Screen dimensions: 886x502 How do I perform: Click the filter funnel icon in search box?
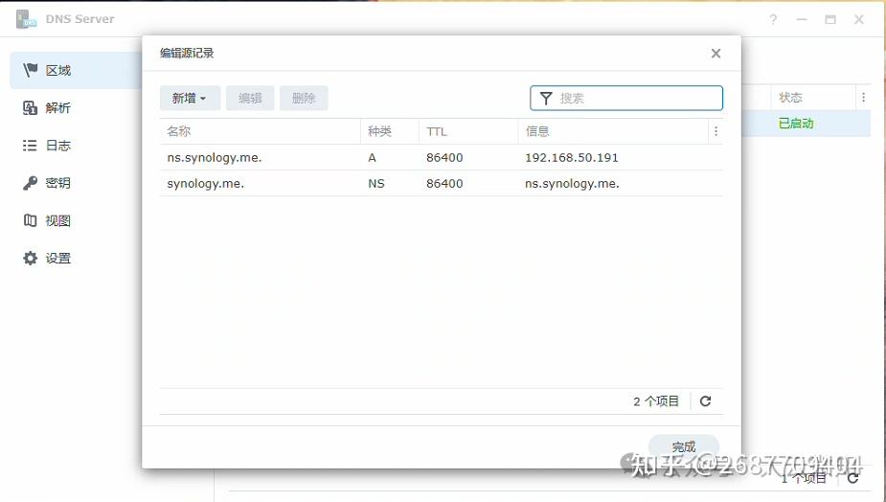coord(546,99)
